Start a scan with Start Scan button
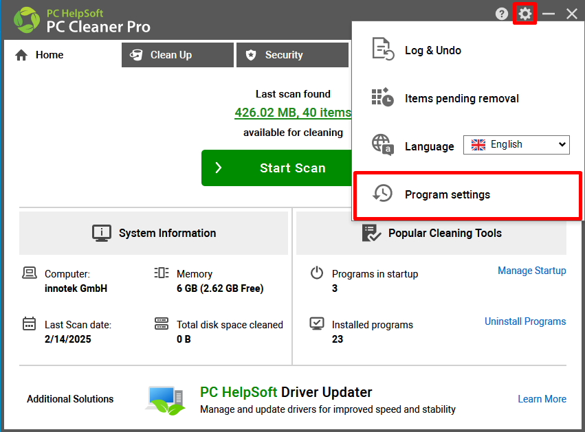This screenshot has height=432, width=585. tap(276, 168)
